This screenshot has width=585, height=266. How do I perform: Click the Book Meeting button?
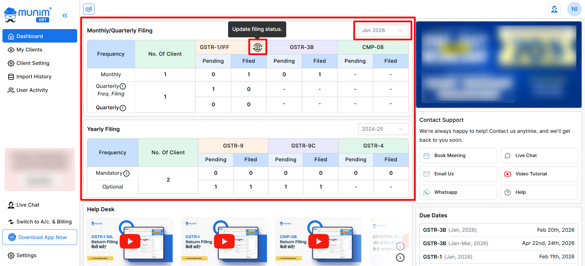click(x=458, y=155)
